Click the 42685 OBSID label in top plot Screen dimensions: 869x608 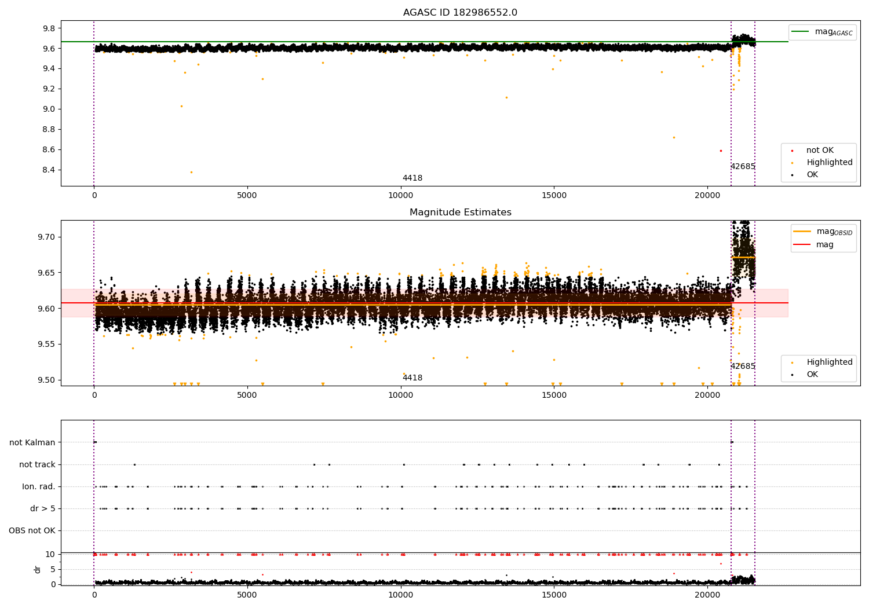(x=743, y=167)
